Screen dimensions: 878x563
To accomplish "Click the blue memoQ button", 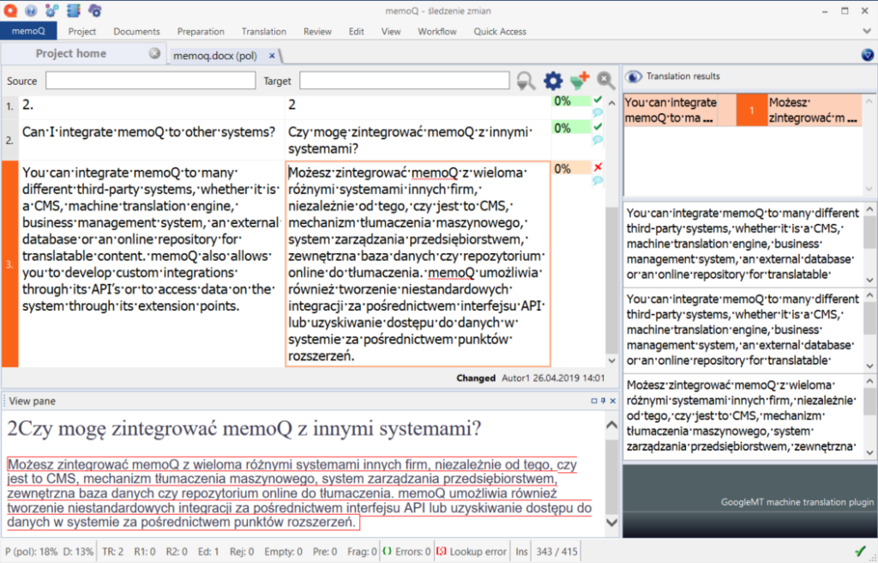I will 28,32.
